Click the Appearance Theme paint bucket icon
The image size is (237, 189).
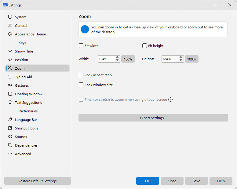[10, 34]
